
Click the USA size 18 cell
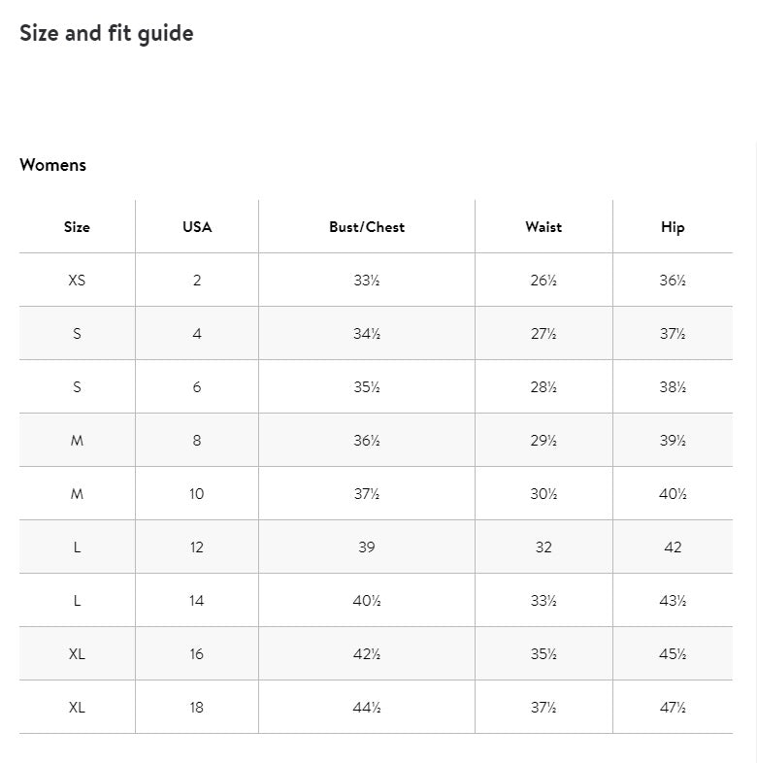(197, 708)
